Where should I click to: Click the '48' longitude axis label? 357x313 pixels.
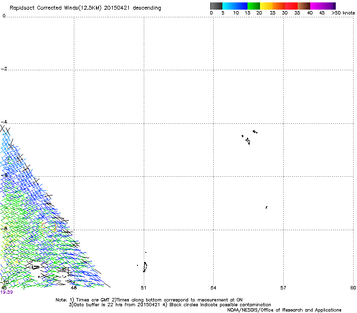point(74,288)
